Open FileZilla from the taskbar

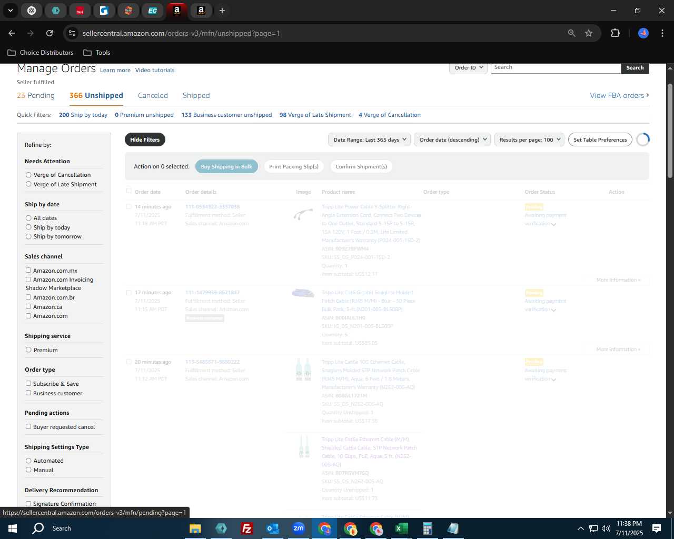tap(247, 528)
